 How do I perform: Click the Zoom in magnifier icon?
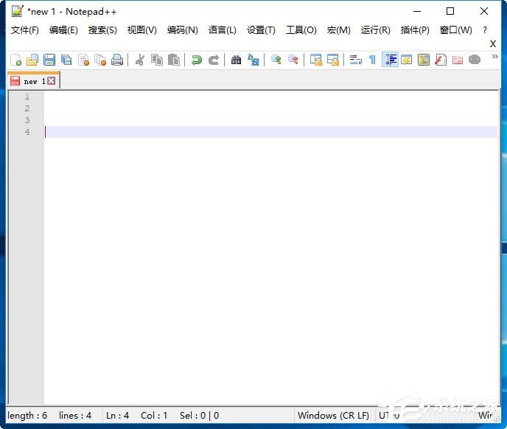point(276,60)
